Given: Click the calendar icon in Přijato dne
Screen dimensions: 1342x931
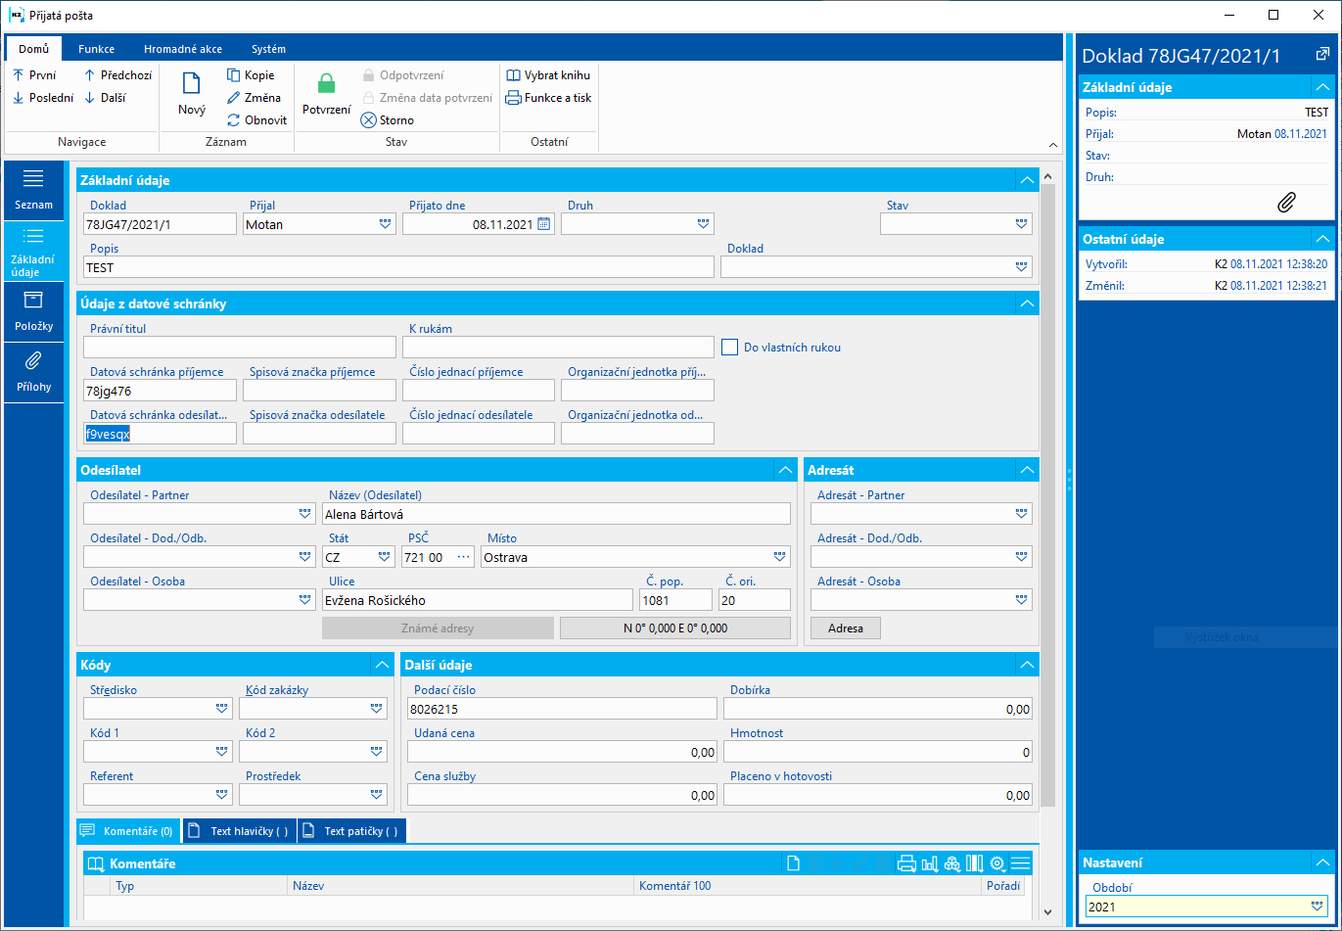Looking at the screenshot, I should [x=544, y=224].
